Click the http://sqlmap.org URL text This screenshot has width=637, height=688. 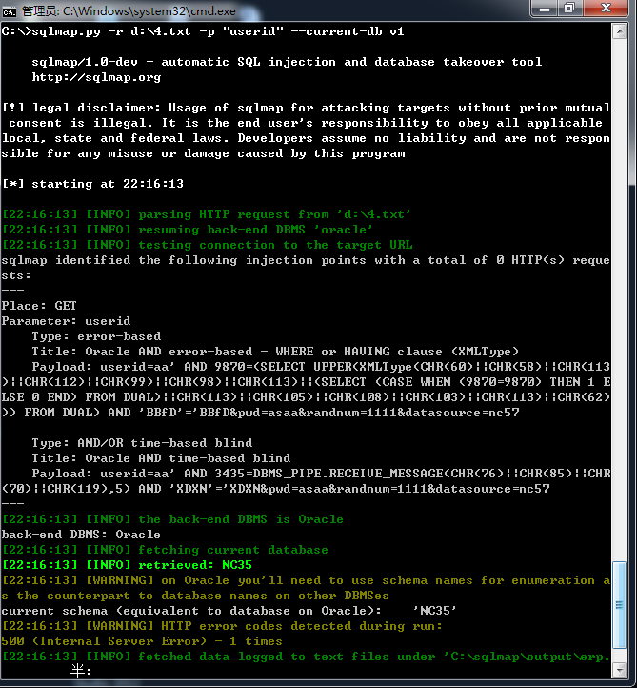pyautogui.click(x=96, y=78)
